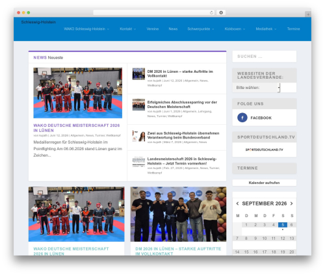Expand the Kontakt menu
This screenshot has width=325, height=275.
(127, 29)
